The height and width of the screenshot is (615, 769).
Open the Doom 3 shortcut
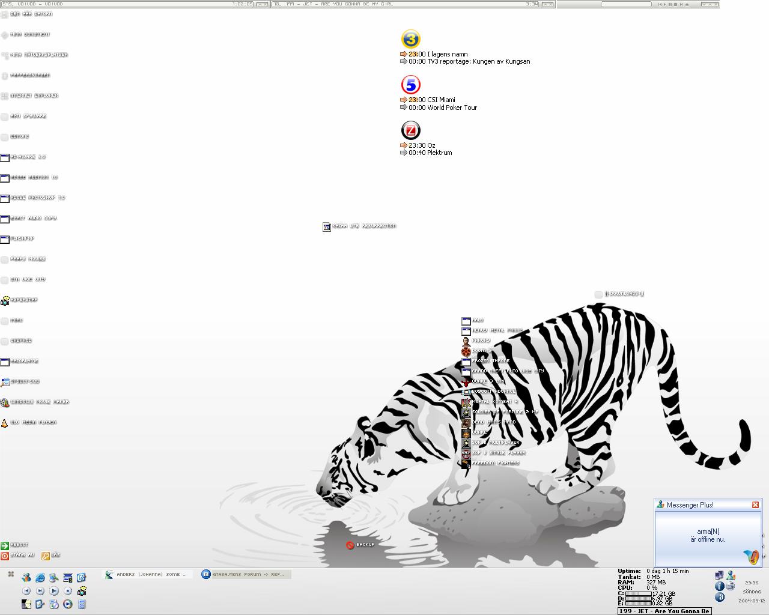(x=477, y=351)
